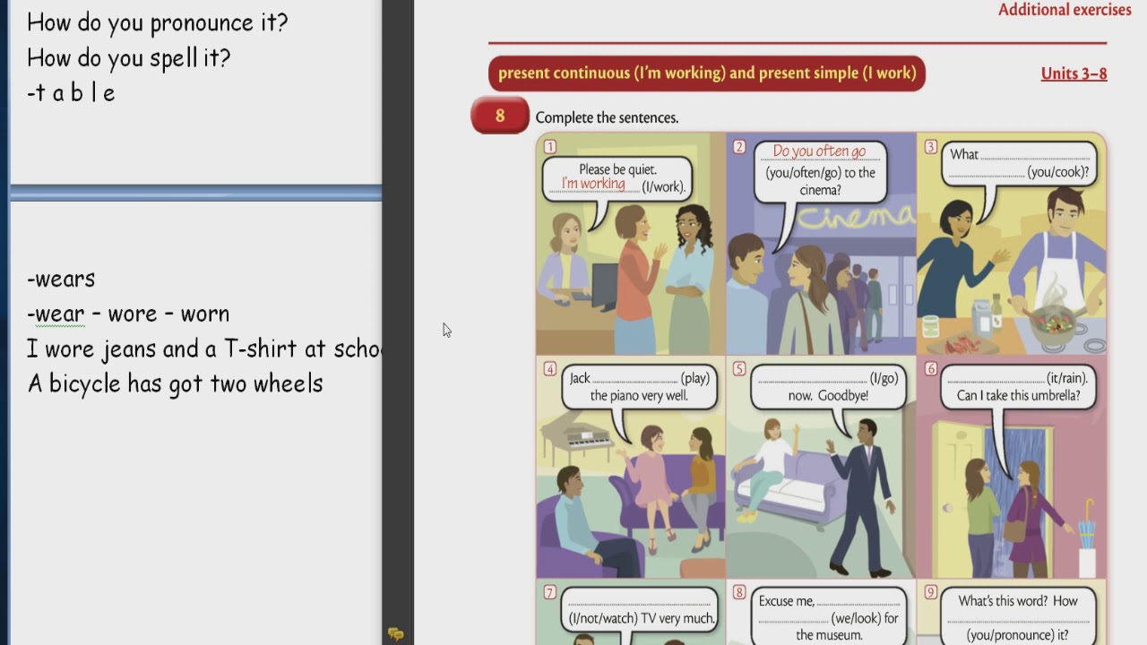This screenshot has height=645, width=1147.
Task: Click the blank after 'Excuse me,' in panel 8
Action: click(858, 604)
